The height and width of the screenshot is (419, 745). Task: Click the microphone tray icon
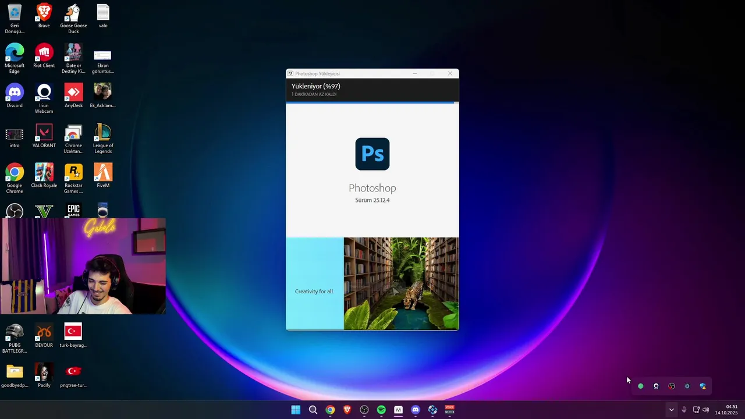(684, 410)
